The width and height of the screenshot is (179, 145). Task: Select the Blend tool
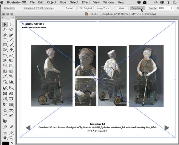point(11,76)
